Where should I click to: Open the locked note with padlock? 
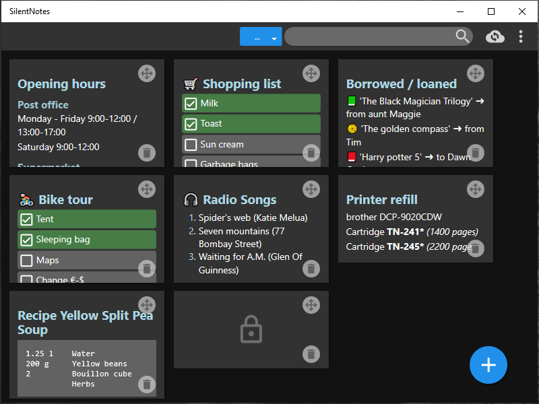pos(251,330)
